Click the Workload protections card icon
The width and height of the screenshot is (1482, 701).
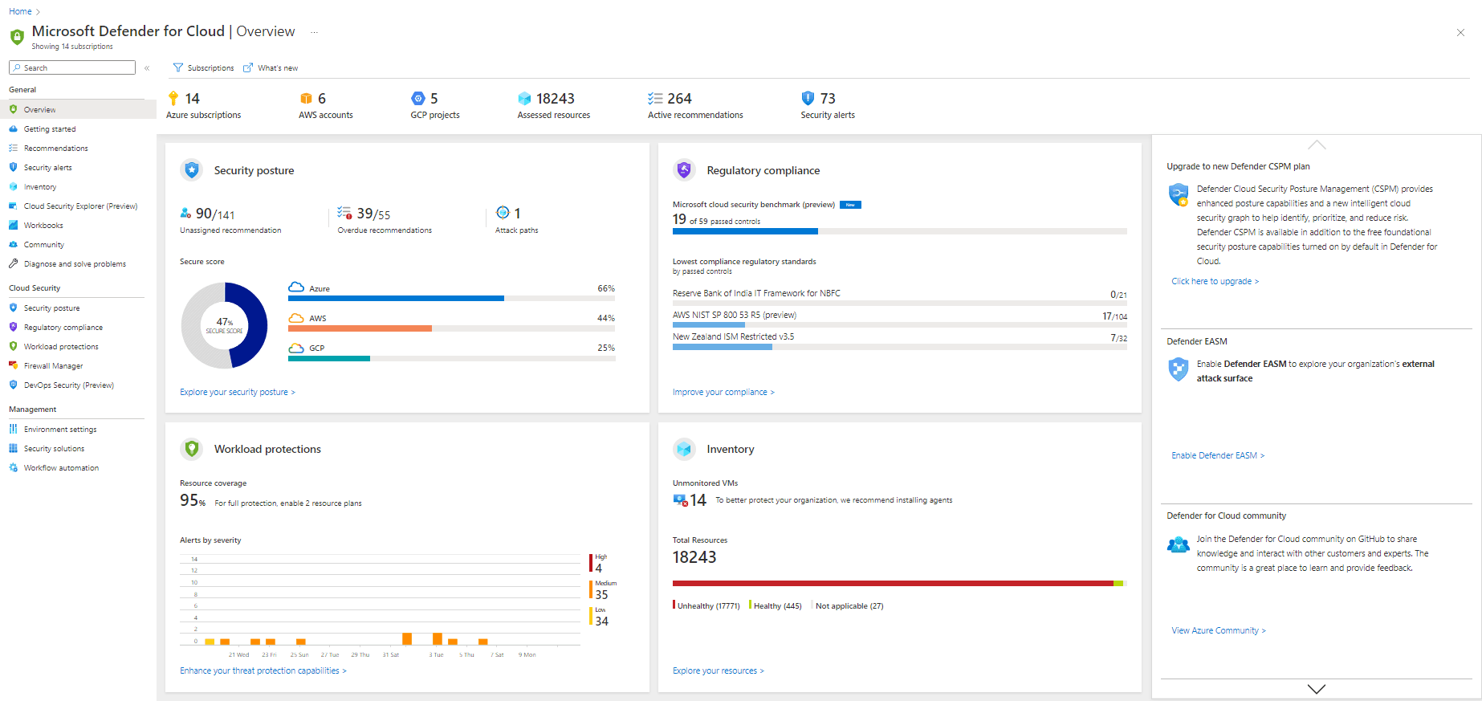point(191,449)
